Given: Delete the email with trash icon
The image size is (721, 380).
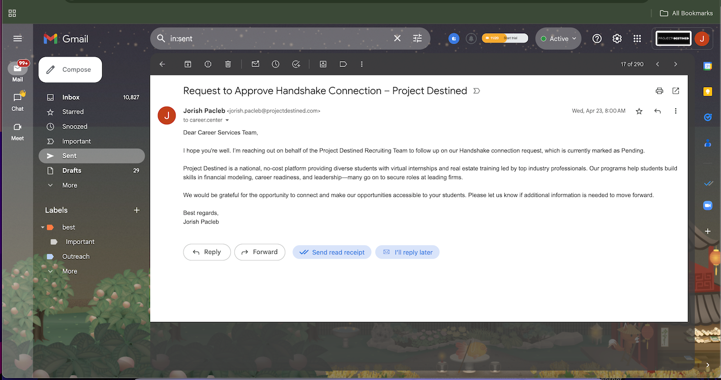Looking at the screenshot, I should click(x=228, y=64).
